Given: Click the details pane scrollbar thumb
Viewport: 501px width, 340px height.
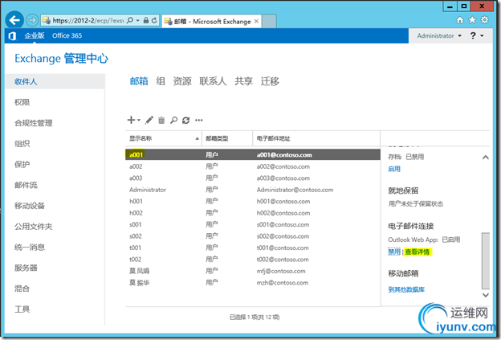Looking at the screenshot, I should (486, 260).
